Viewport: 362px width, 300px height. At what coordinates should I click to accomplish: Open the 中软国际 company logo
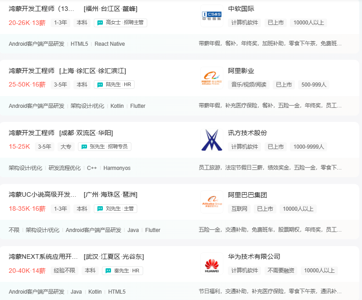point(212,16)
